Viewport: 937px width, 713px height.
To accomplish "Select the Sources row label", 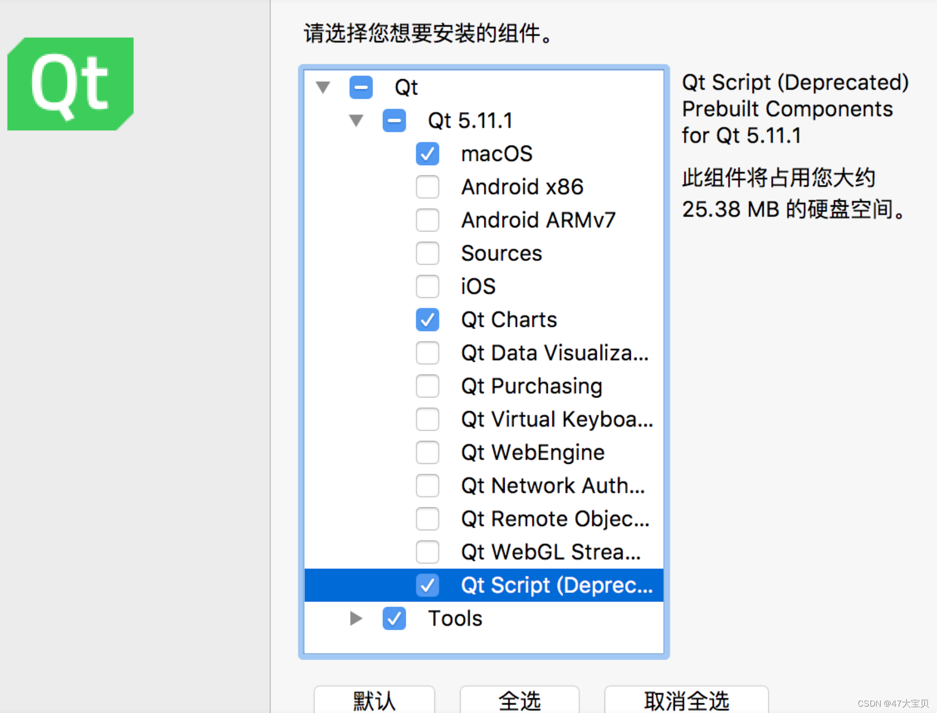I will coord(501,253).
